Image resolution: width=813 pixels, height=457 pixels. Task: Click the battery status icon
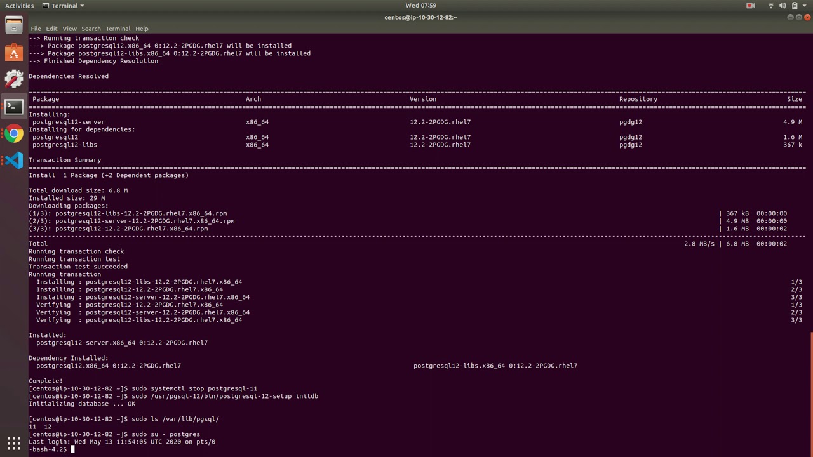coord(794,6)
